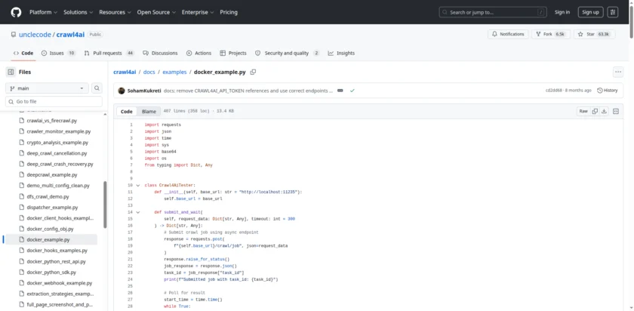
Task: Open the Discussions tab
Action: tap(160, 53)
